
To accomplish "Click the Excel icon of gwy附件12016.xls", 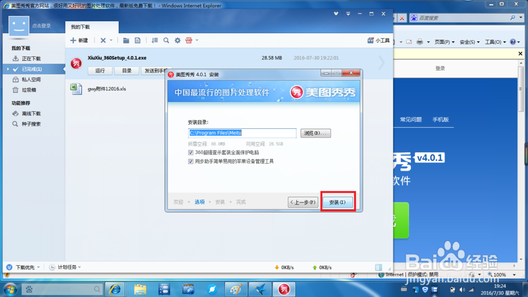I will point(76,89).
